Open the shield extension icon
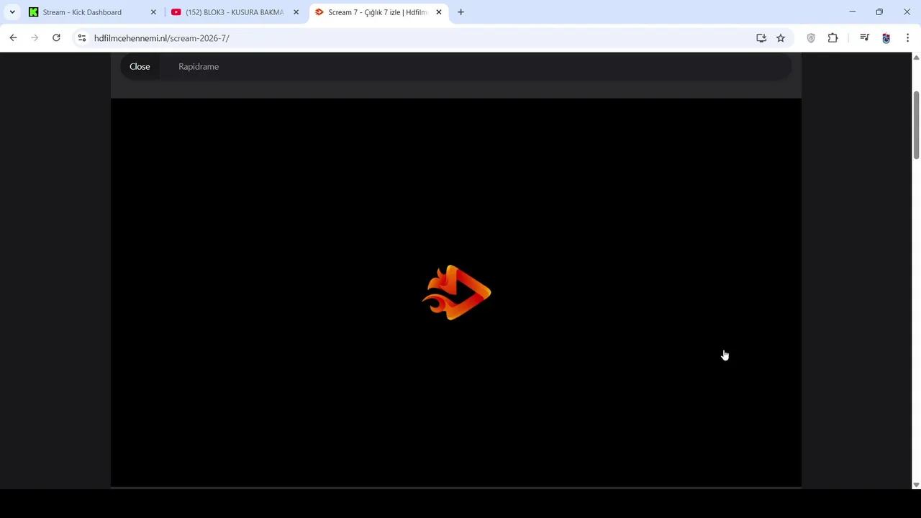This screenshot has width=921, height=518. tap(811, 38)
